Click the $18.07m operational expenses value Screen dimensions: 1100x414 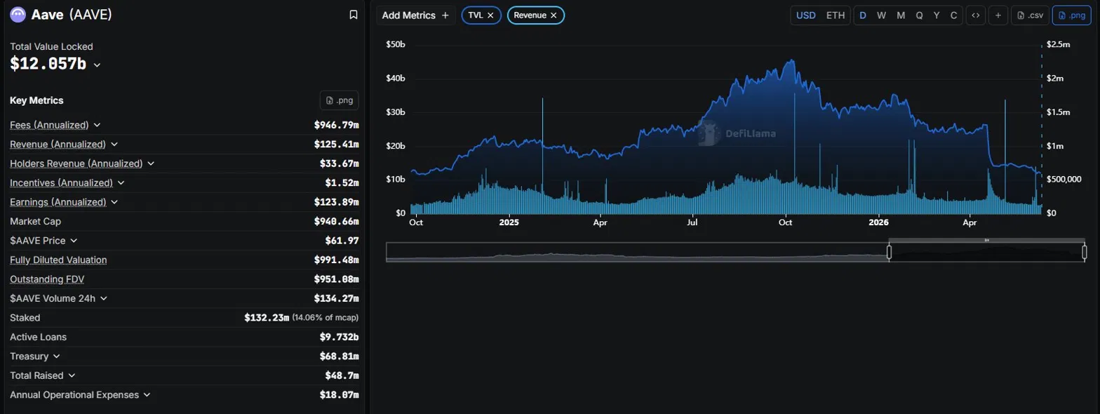[339, 395]
